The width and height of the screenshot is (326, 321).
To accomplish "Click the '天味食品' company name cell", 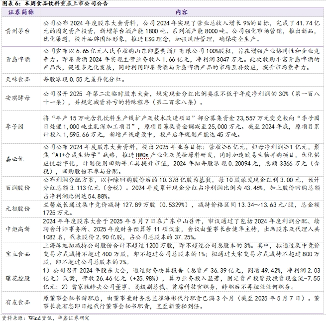I will coord(18,79).
